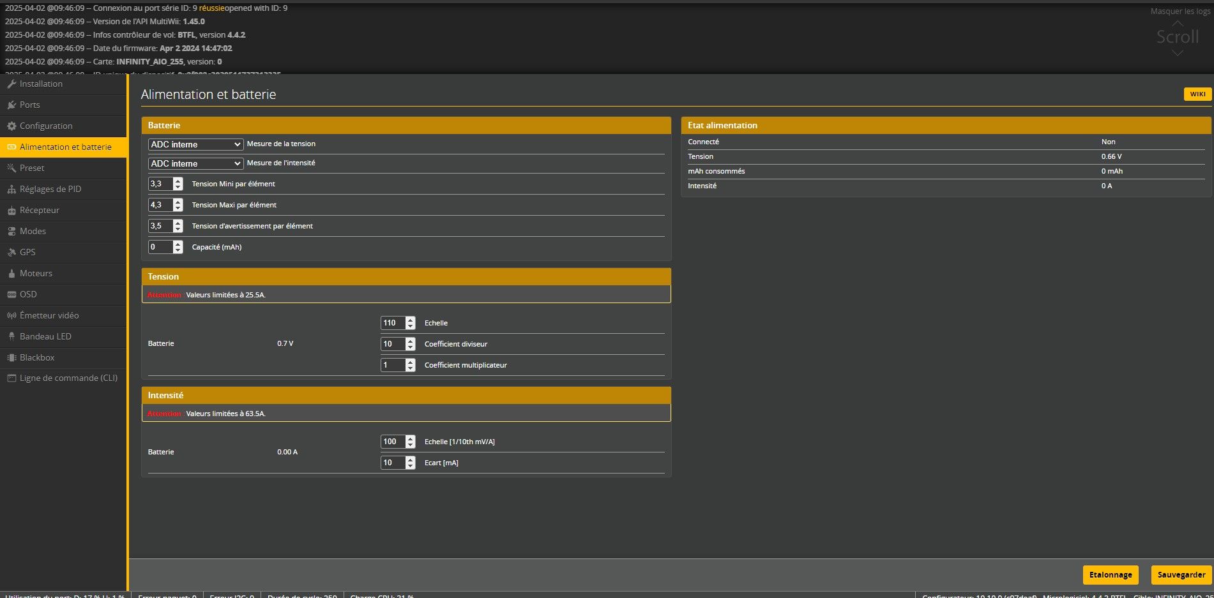
Task: Click the Récepteur icon in sidebar
Action: click(11, 211)
